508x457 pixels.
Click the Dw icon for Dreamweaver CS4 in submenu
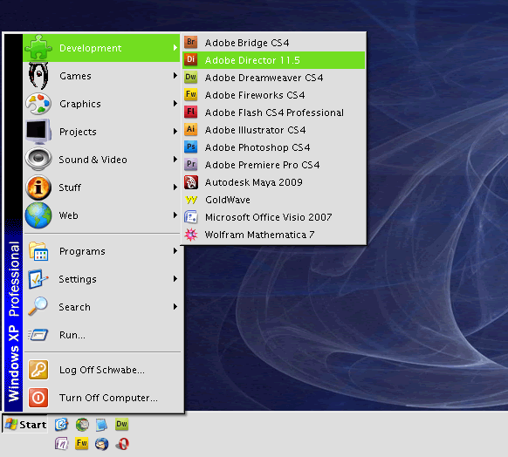[x=191, y=77]
